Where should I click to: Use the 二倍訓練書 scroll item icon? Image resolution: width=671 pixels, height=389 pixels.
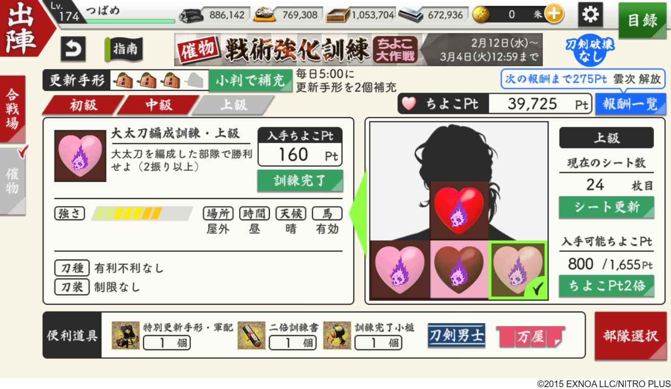coord(251,335)
